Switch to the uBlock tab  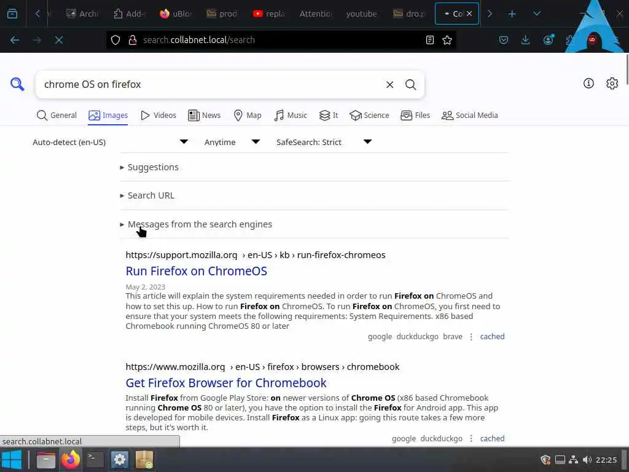175,14
